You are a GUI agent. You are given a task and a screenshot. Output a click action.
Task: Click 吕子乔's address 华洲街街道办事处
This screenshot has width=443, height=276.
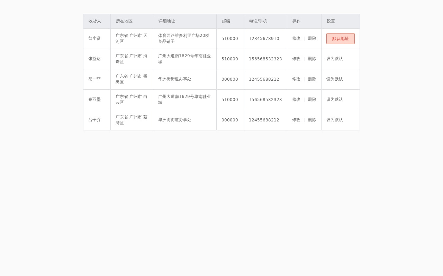pyautogui.click(x=175, y=120)
